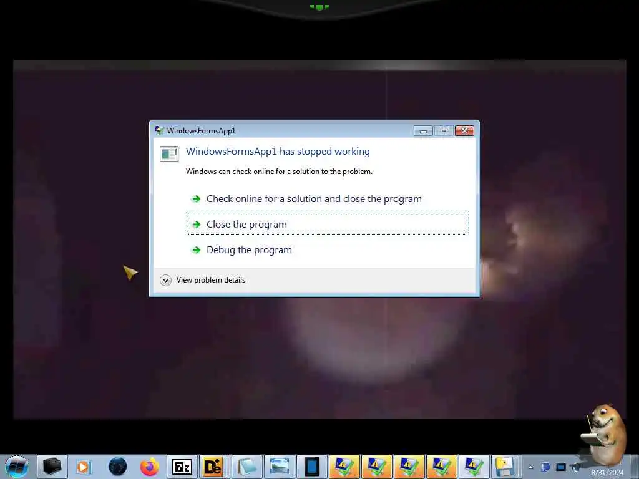
Task: Click the blue flag tray icon
Action: click(545, 467)
